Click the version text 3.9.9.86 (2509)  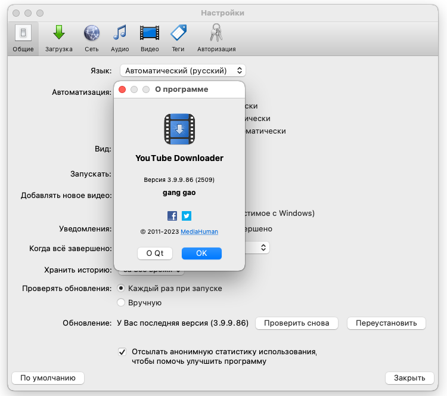tap(191, 180)
